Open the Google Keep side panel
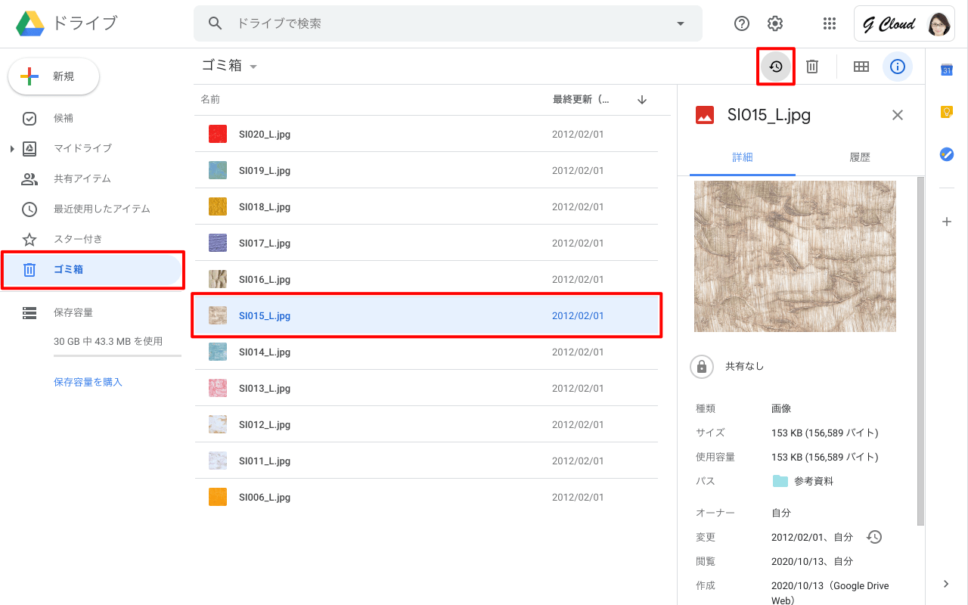968x605 pixels. (x=946, y=112)
